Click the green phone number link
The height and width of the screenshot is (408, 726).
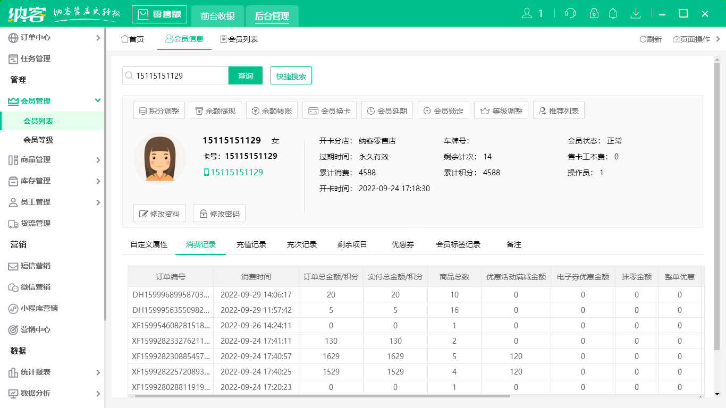234,172
